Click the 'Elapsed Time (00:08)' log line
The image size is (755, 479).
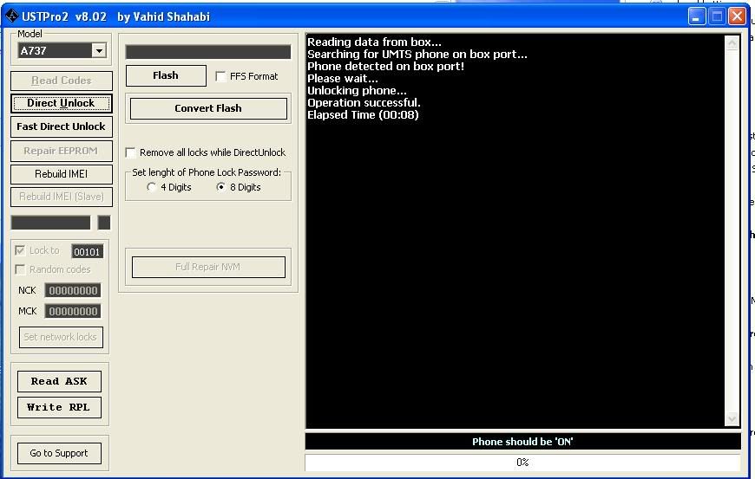(x=363, y=115)
